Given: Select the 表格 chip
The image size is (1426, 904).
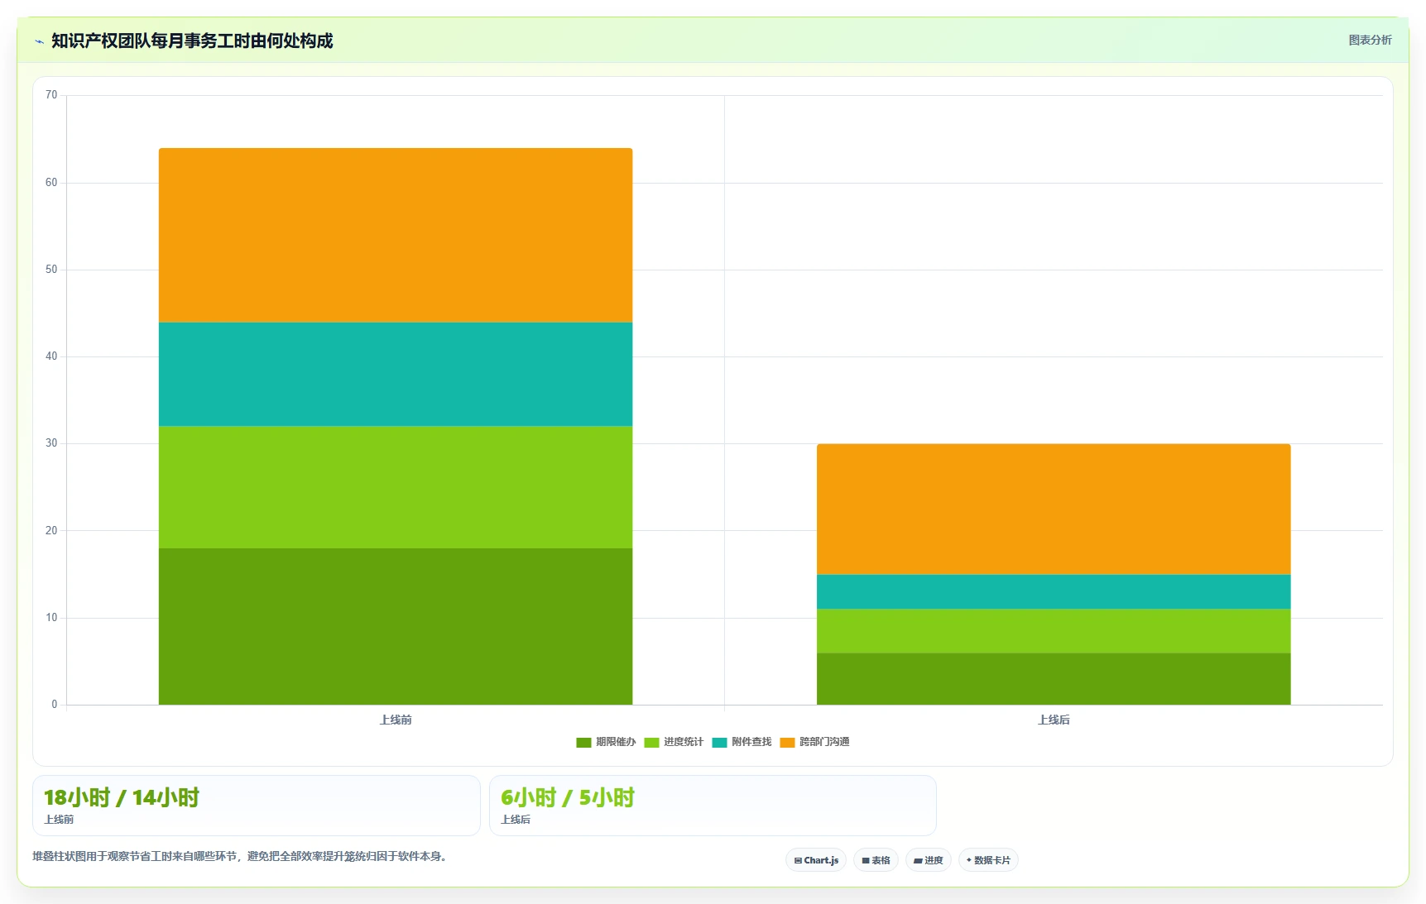Looking at the screenshot, I should tap(876, 860).
